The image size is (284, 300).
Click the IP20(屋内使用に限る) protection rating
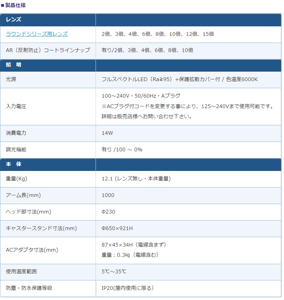128,288
